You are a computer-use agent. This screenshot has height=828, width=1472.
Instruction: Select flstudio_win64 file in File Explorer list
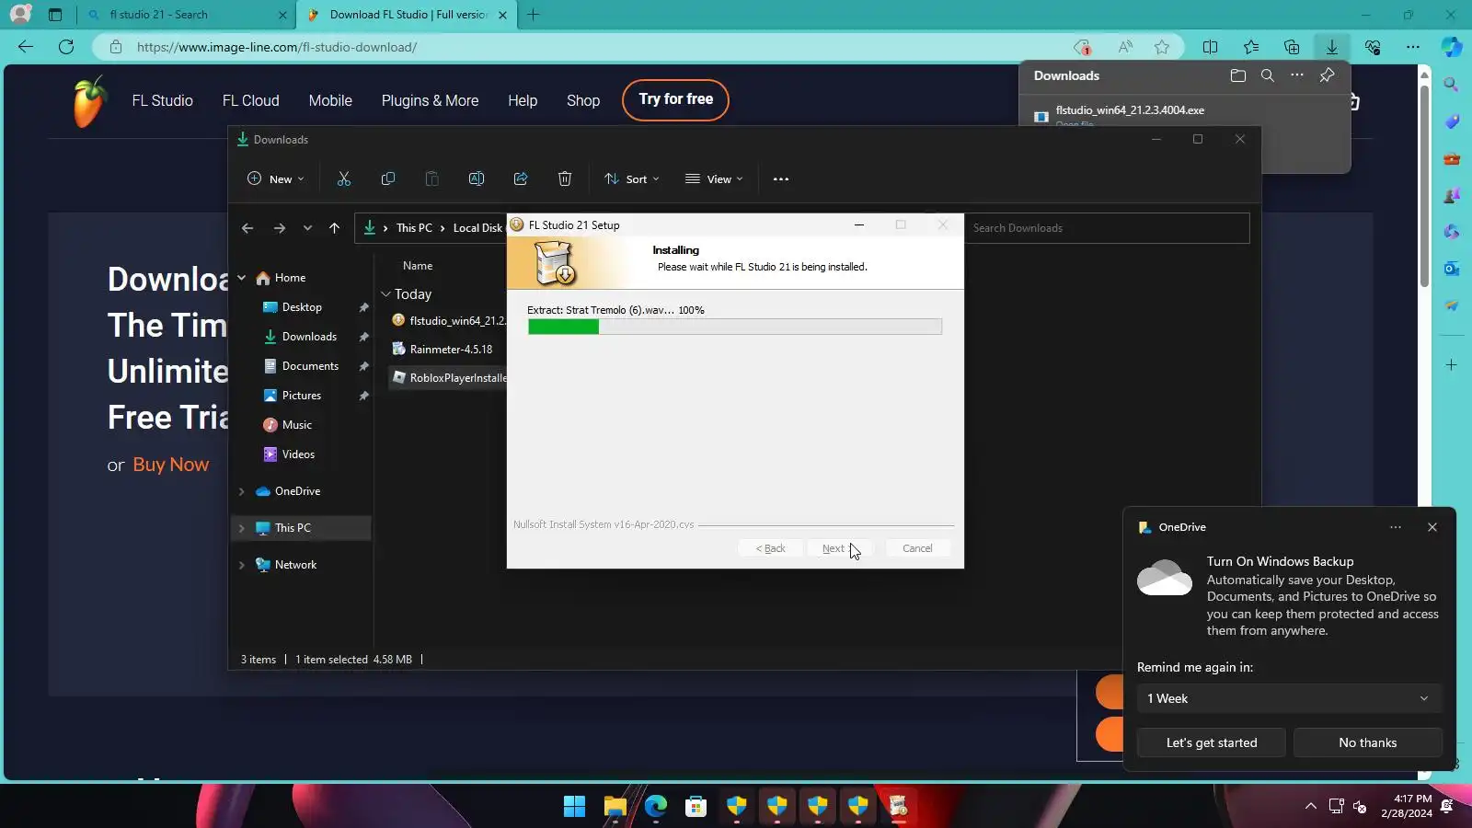click(448, 321)
